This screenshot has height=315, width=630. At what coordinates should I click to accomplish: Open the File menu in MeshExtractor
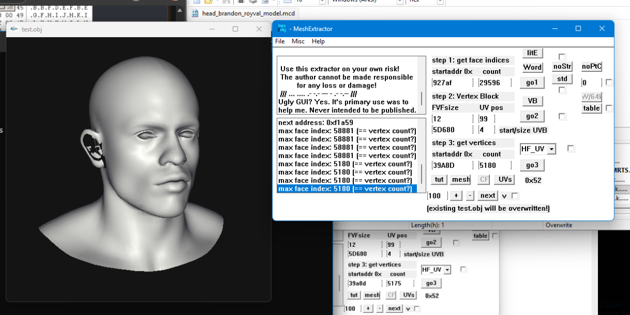click(280, 41)
